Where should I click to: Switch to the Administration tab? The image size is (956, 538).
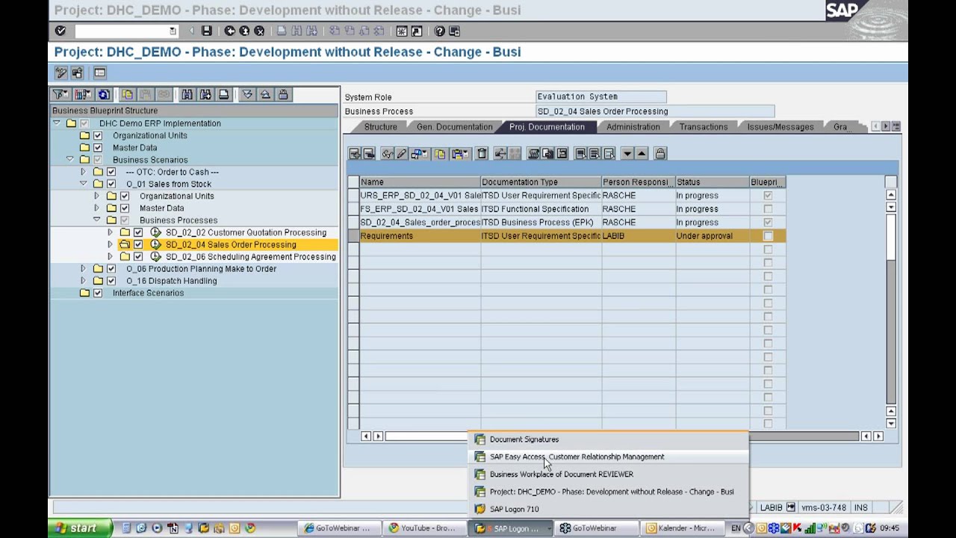(633, 127)
